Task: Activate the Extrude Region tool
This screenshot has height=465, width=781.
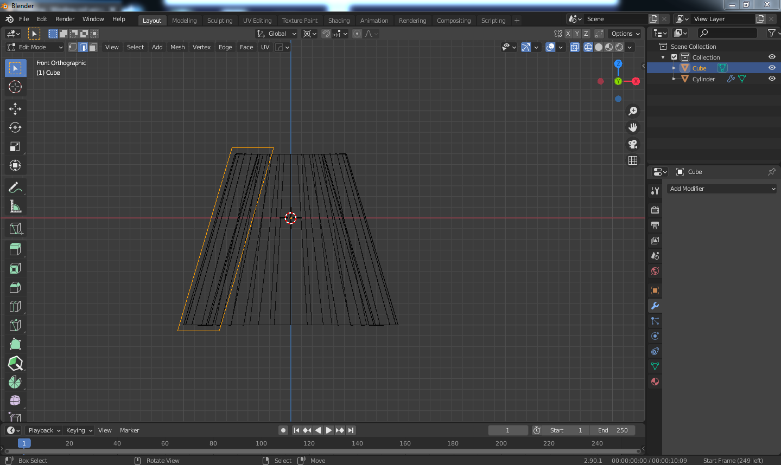Action: (x=15, y=249)
